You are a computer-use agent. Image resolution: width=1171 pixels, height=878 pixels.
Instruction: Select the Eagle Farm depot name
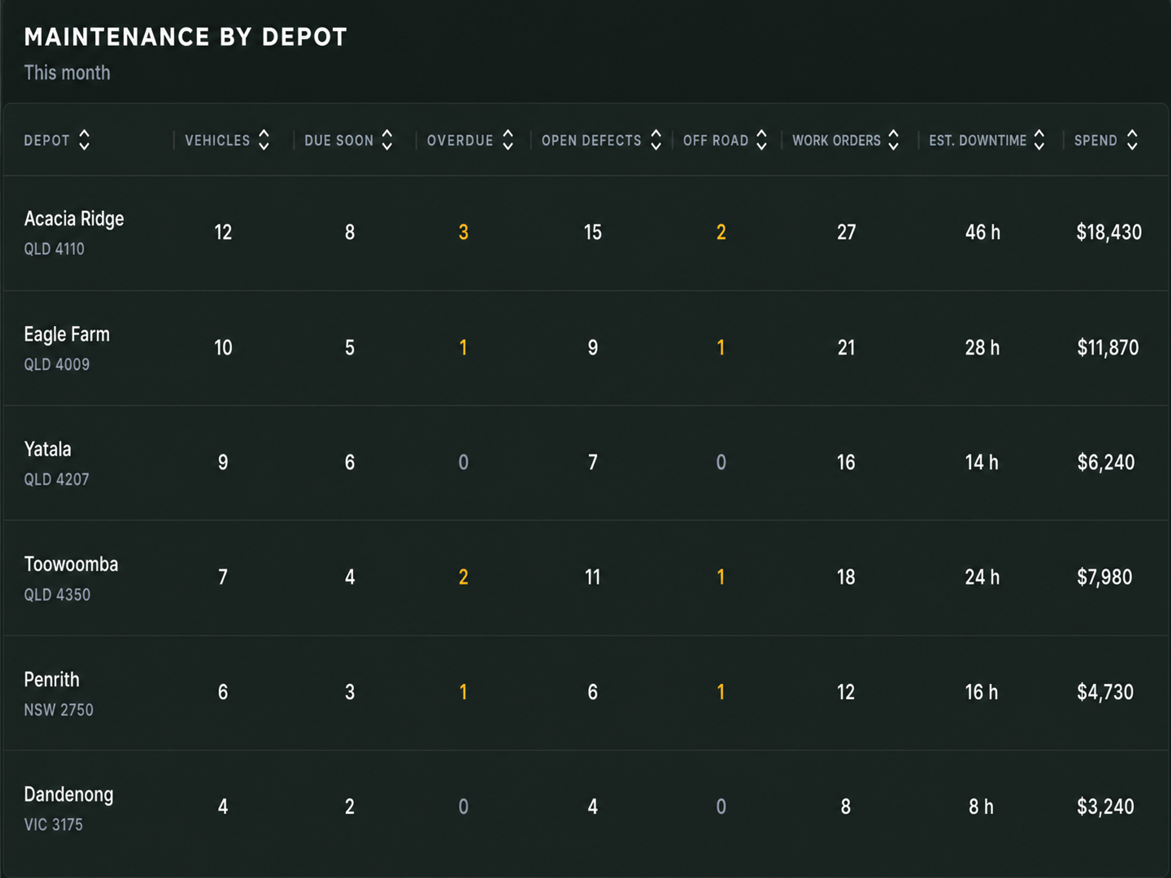(x=67, y=334)
